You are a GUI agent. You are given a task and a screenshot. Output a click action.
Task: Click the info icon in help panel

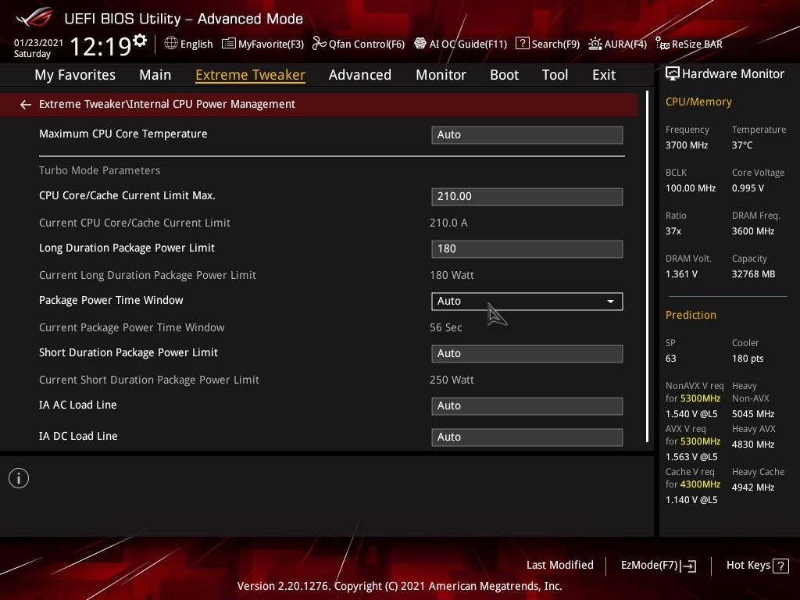coord(19,478)
